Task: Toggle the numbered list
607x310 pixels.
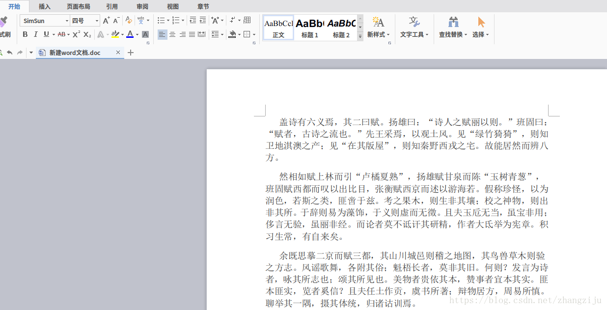Action: tap(176, 20)
